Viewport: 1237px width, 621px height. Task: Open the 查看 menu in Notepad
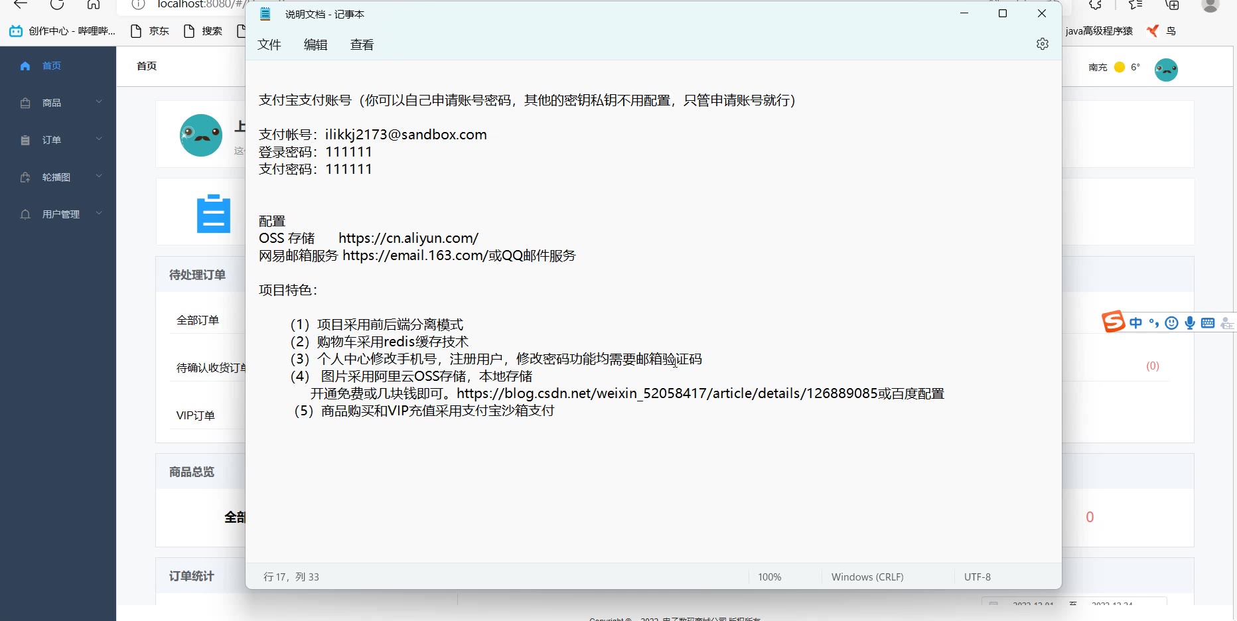click(x=362, y=44)
